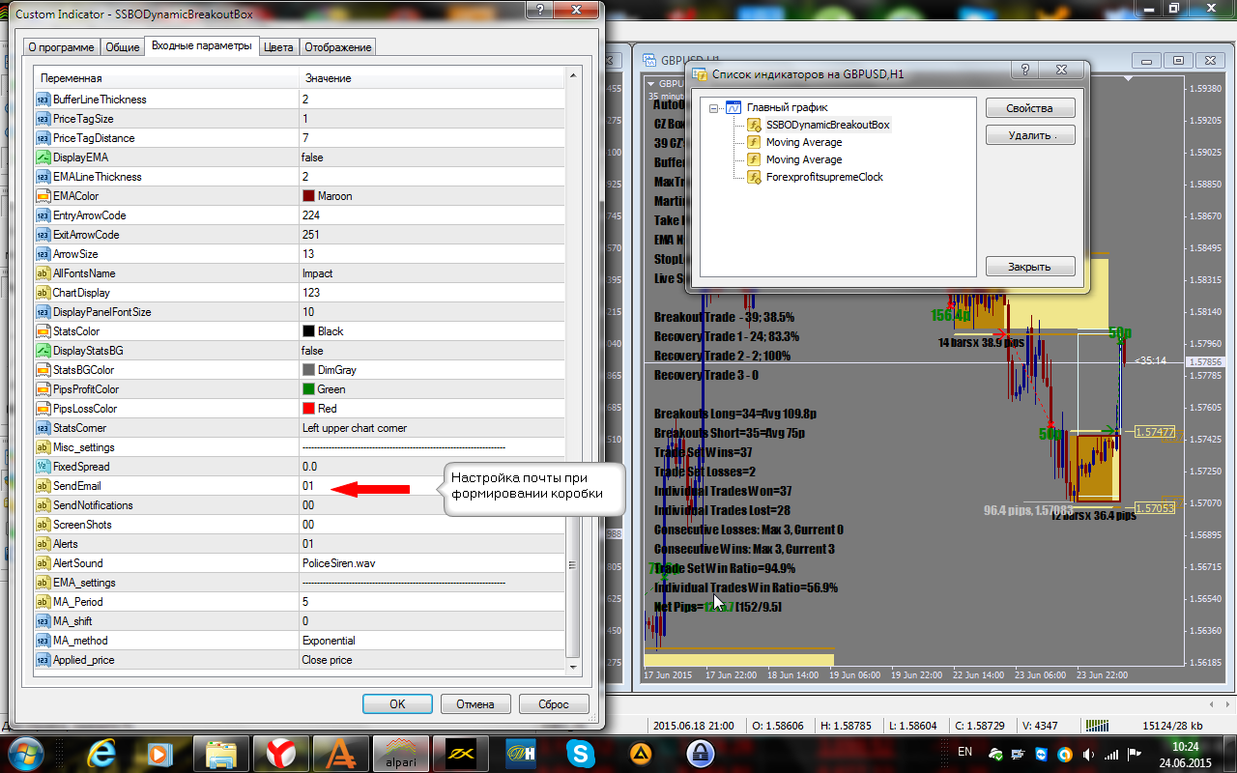Click the help question mark in indicator list dialog

point(1024,71)
